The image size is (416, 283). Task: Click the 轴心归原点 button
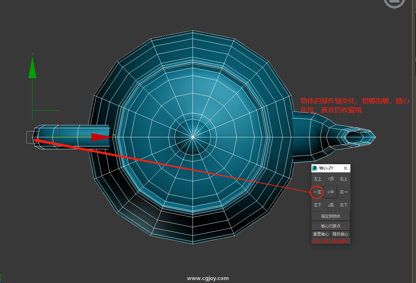[331, 226]
